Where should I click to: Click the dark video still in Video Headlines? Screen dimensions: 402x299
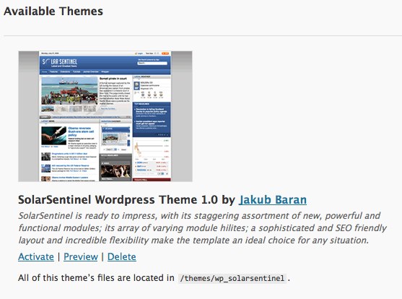pos(115,171)
